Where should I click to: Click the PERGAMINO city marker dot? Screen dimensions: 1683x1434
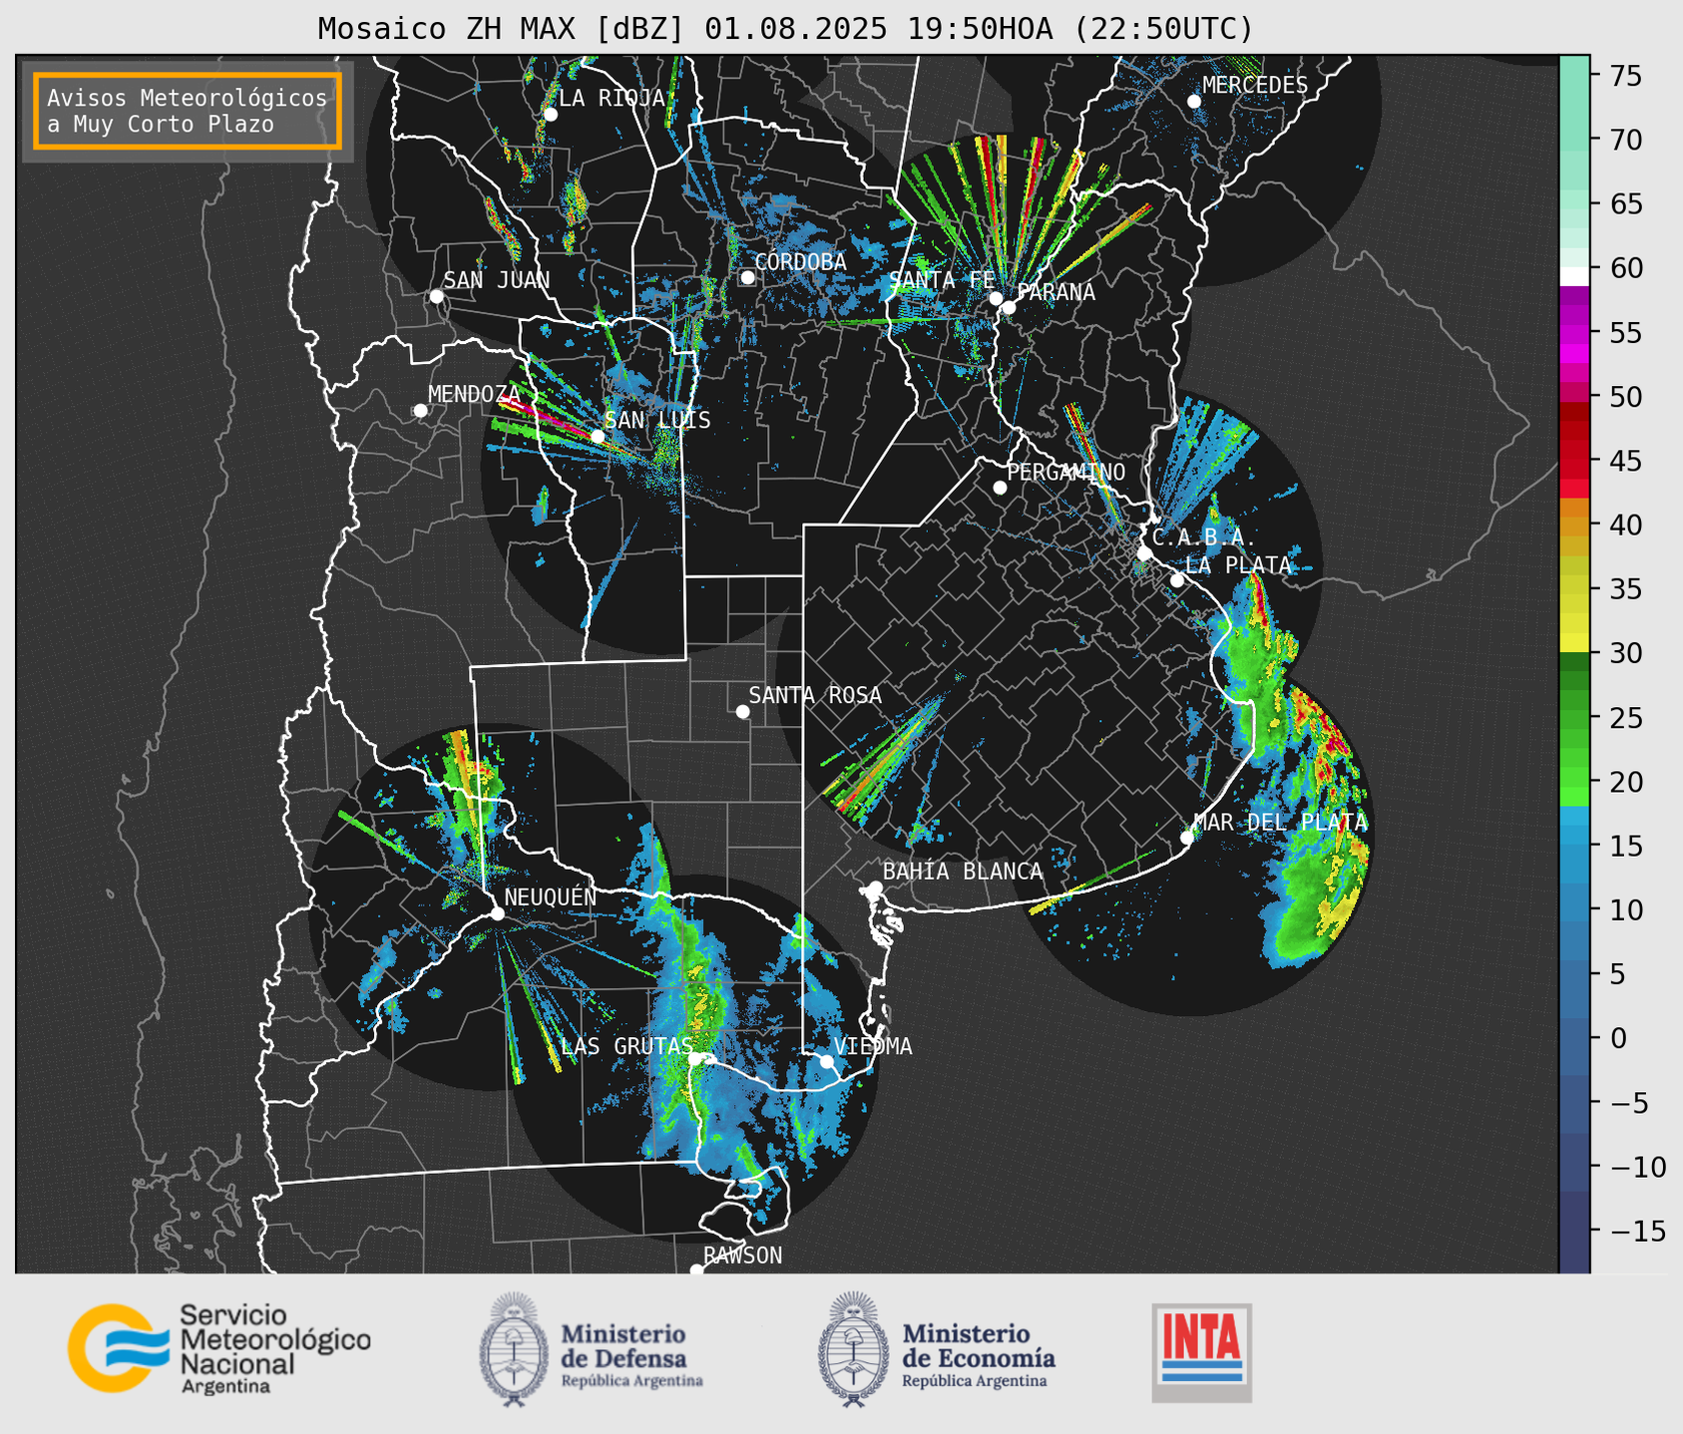pyautogui.click(x=1000, y=488)
